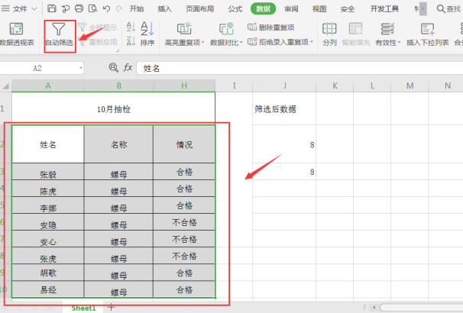Click the undo arrow icon

(x=106, y=9)
